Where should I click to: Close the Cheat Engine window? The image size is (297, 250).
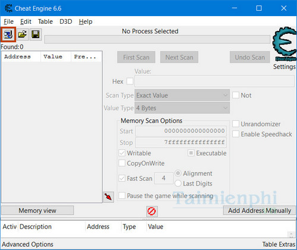click(284, 8)
